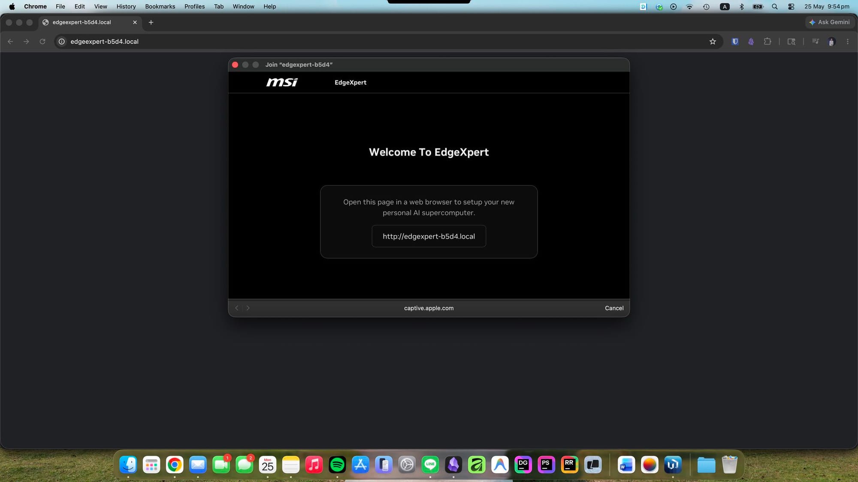
Task: Cancel the captive portal dialog
Action: coord(614,308)
